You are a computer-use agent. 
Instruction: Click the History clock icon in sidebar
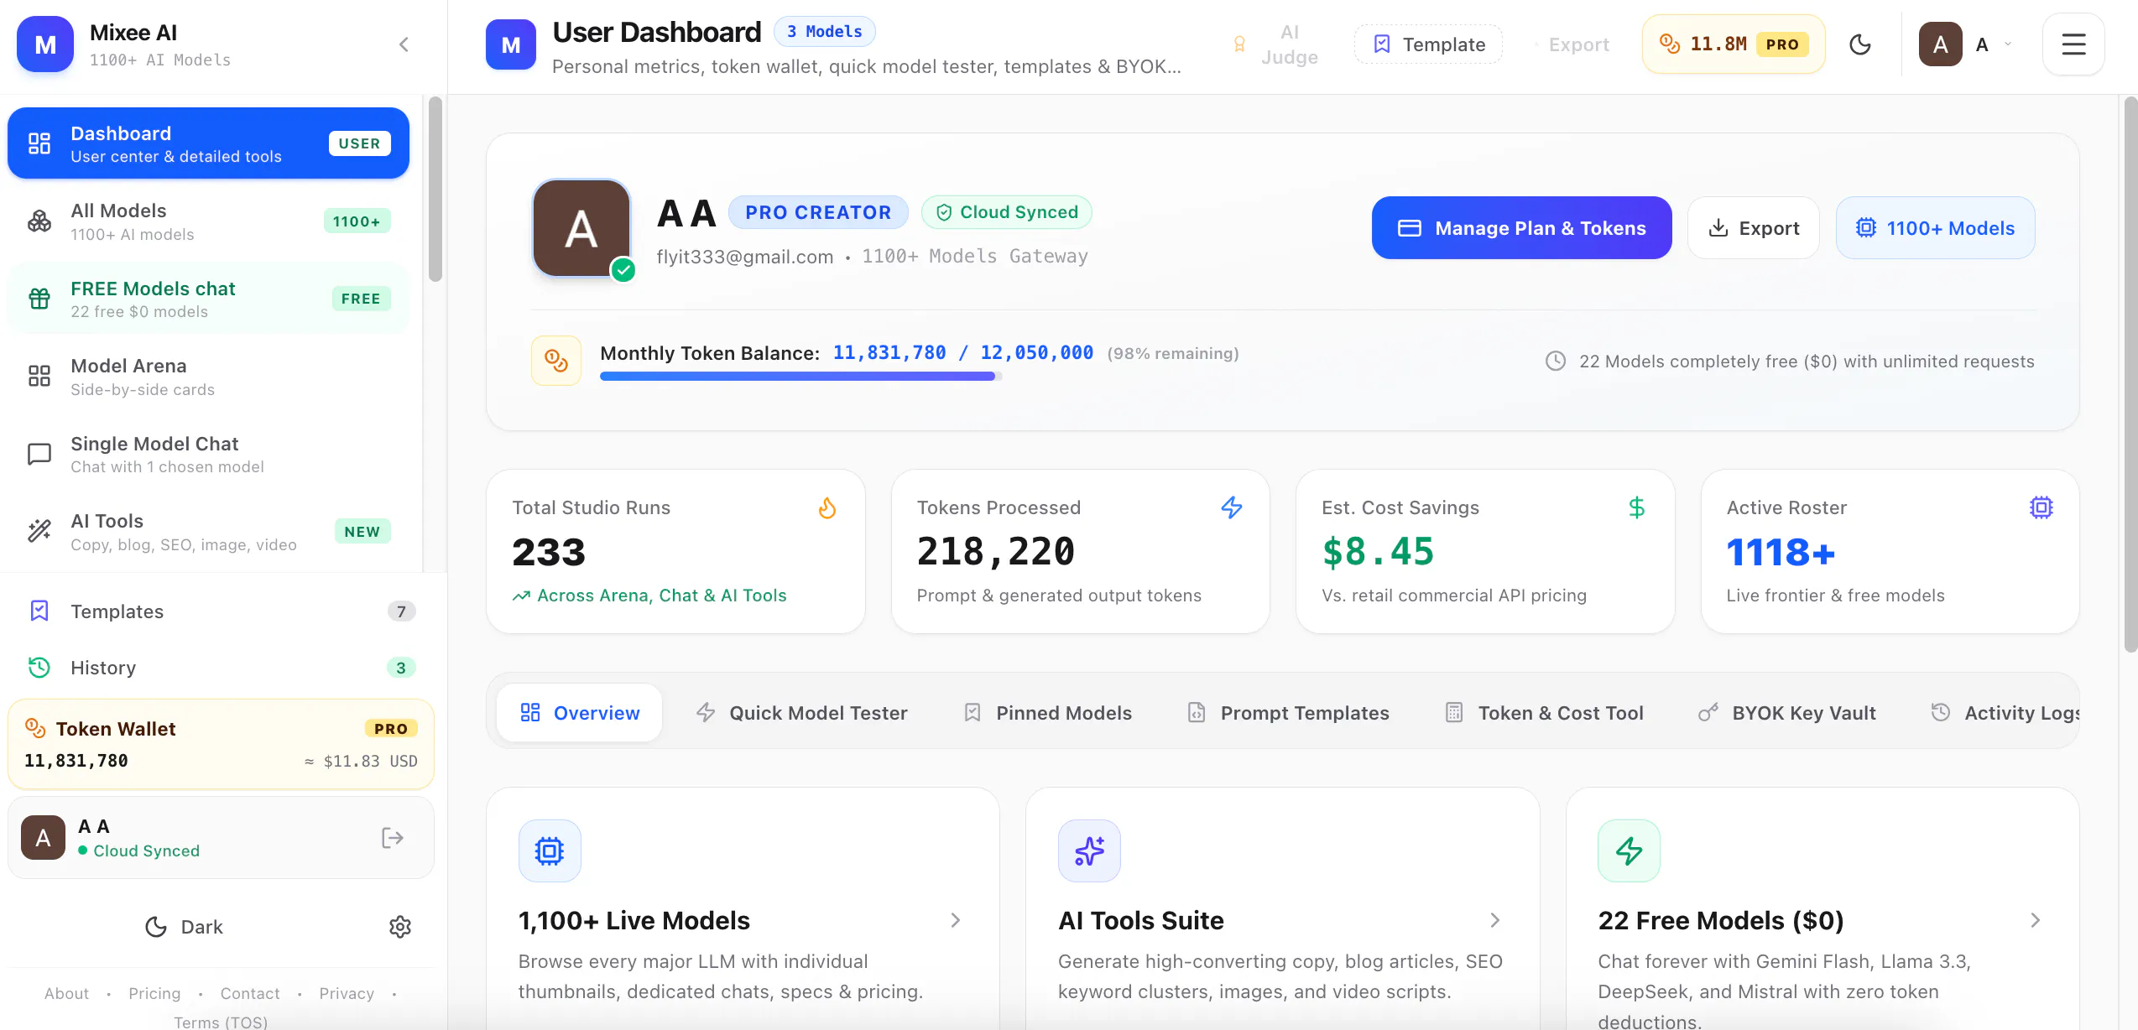coord(39,668)
